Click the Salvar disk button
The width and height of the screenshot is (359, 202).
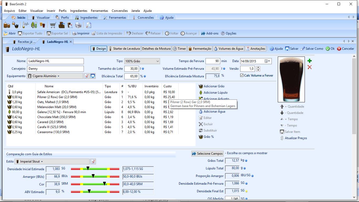(x=292, y=49)
